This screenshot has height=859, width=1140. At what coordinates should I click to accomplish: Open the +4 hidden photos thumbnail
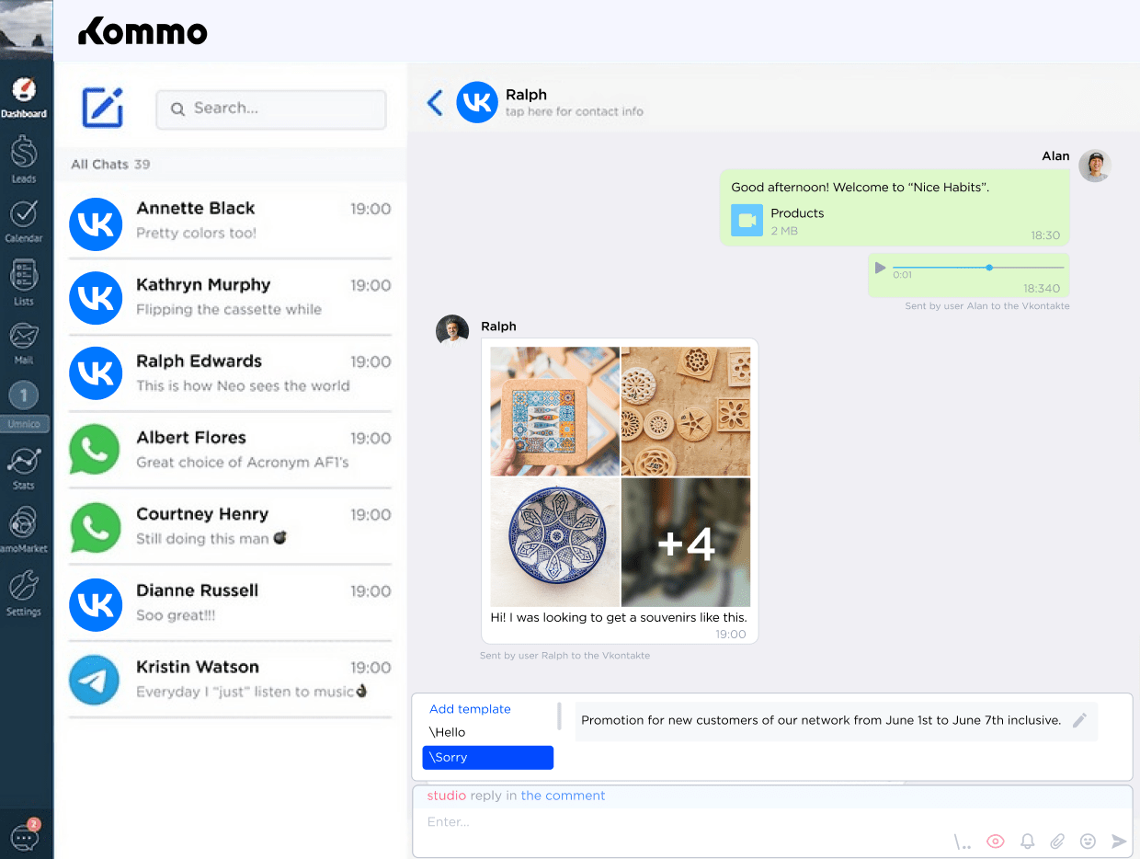[685, 542]
